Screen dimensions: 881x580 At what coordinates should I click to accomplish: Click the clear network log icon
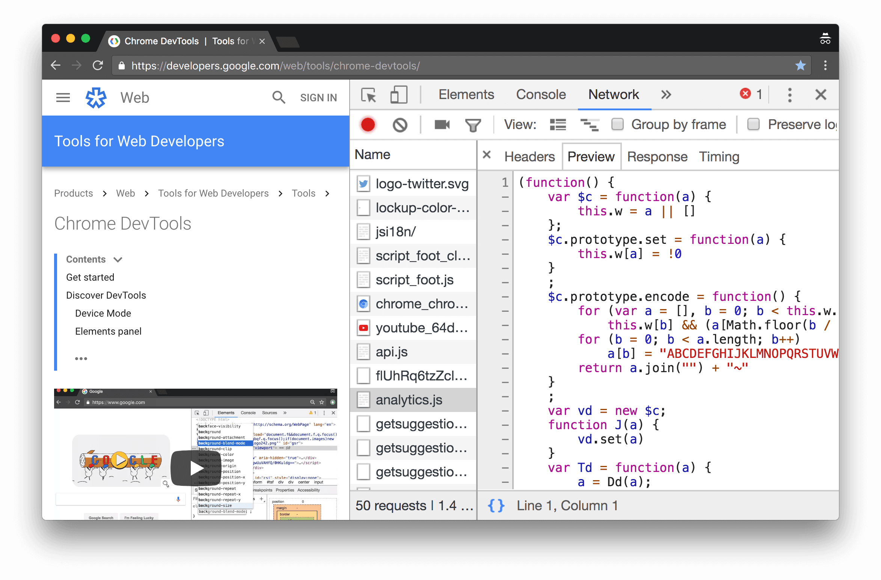[x=400, y=124]
